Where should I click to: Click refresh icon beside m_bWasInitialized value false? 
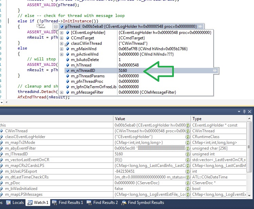pyautogui.click(x=187, y=189)
